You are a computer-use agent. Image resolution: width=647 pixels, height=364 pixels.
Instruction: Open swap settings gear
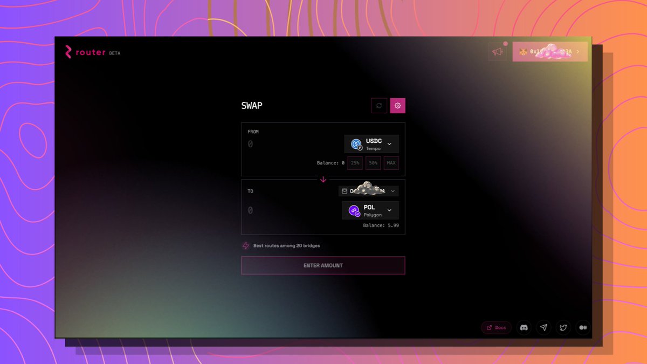coord(398,106)
